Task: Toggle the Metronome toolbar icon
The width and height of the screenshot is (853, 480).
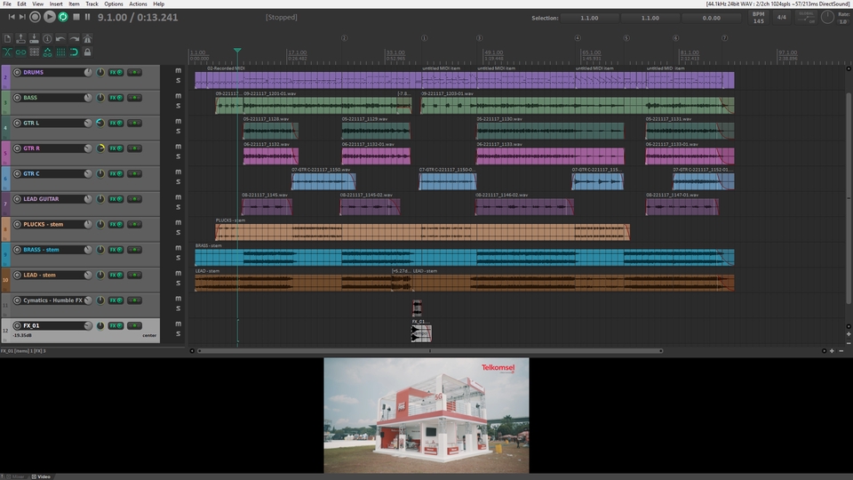Action: pos(87,38)
